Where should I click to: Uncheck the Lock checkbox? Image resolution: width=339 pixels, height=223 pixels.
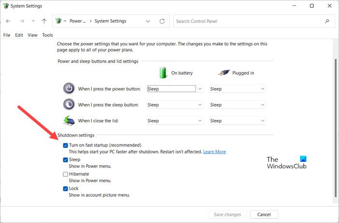[x=65, y=188]
